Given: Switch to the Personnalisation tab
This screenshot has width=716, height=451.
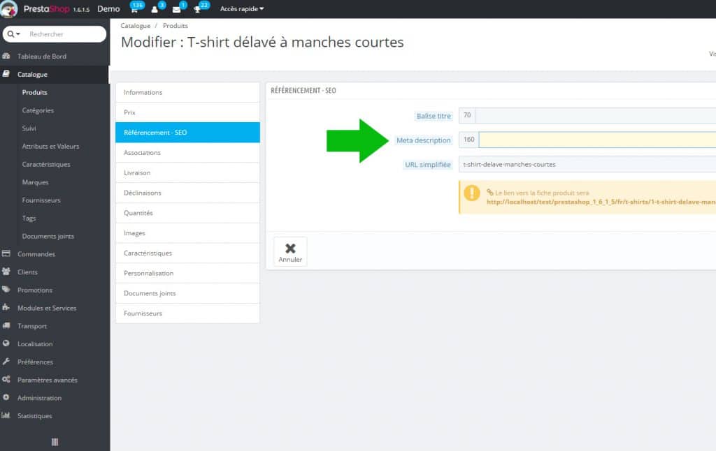Looking at the screenshot, I should 187,273.
